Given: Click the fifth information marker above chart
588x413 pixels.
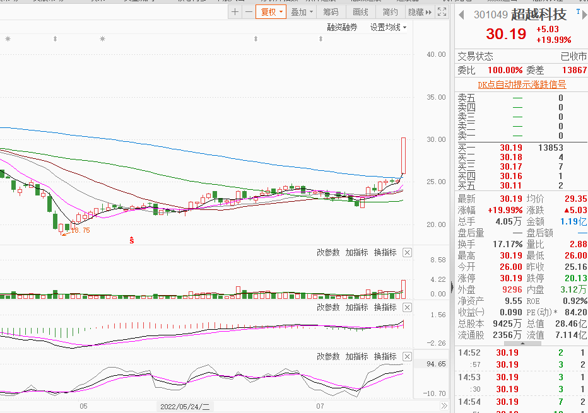Looking at the screenshot, I should [320, 39].
